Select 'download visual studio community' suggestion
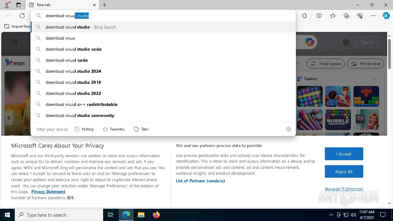Image resolution: width=393 pixels, height=221 pixels. [x=163, y=115]
